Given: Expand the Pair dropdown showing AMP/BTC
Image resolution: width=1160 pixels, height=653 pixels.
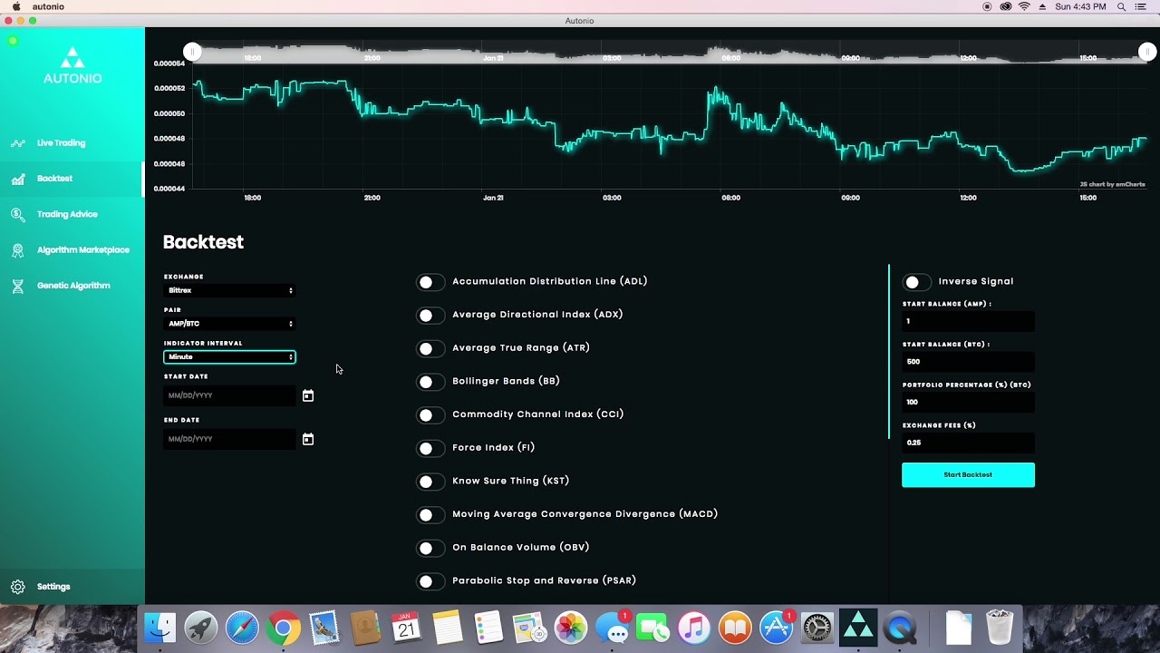Looking at the screenshot, I should pyautogui.click(x=229, y=324).
